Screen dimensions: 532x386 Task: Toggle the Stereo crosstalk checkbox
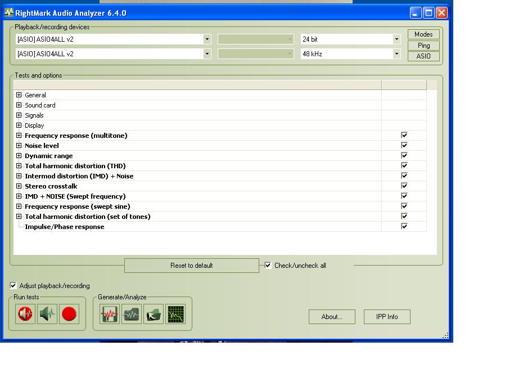(404, 186)
